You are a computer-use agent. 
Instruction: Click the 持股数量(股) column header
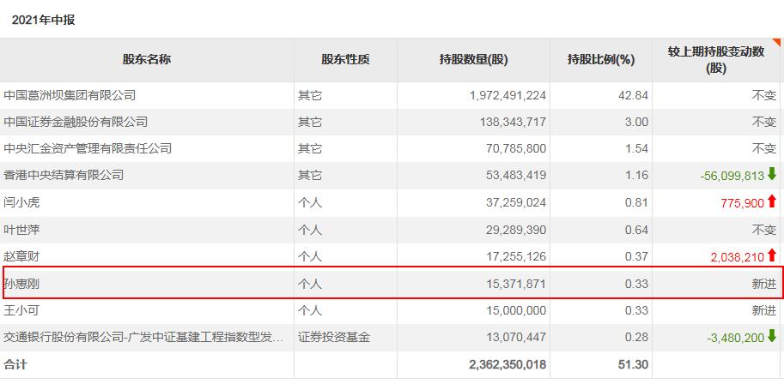pos(473,60)
